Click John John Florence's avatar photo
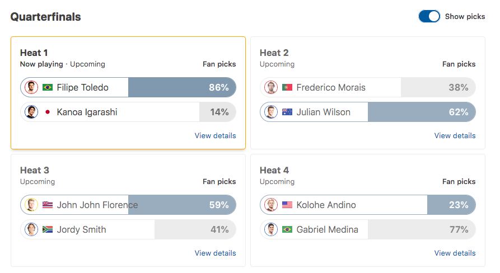500x273 pixels. pos(31,205)
